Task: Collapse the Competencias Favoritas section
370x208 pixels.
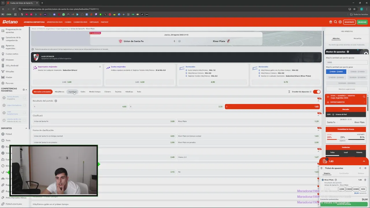Action: tap(26, 90)
